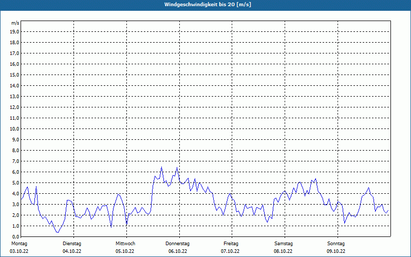411x257 pixels.
Task: Select the 'Dienstag' day label
Action: [x=72, y=244]
